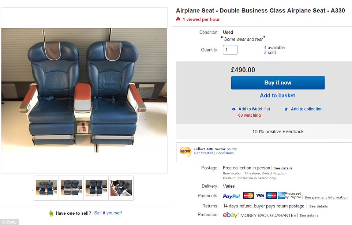This screenshot has width=352, height=225.
Task: Open See details link for Postage
Action: 283,168
